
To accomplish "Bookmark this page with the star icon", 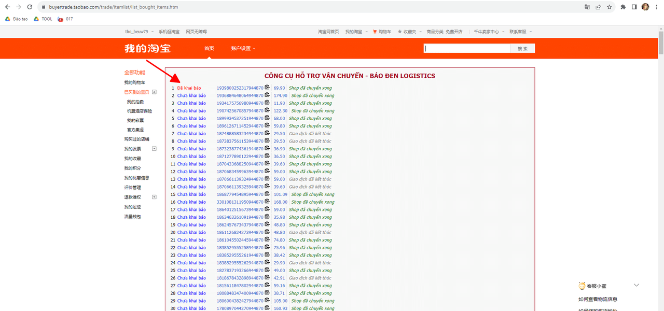I will (x=609, y=7).
